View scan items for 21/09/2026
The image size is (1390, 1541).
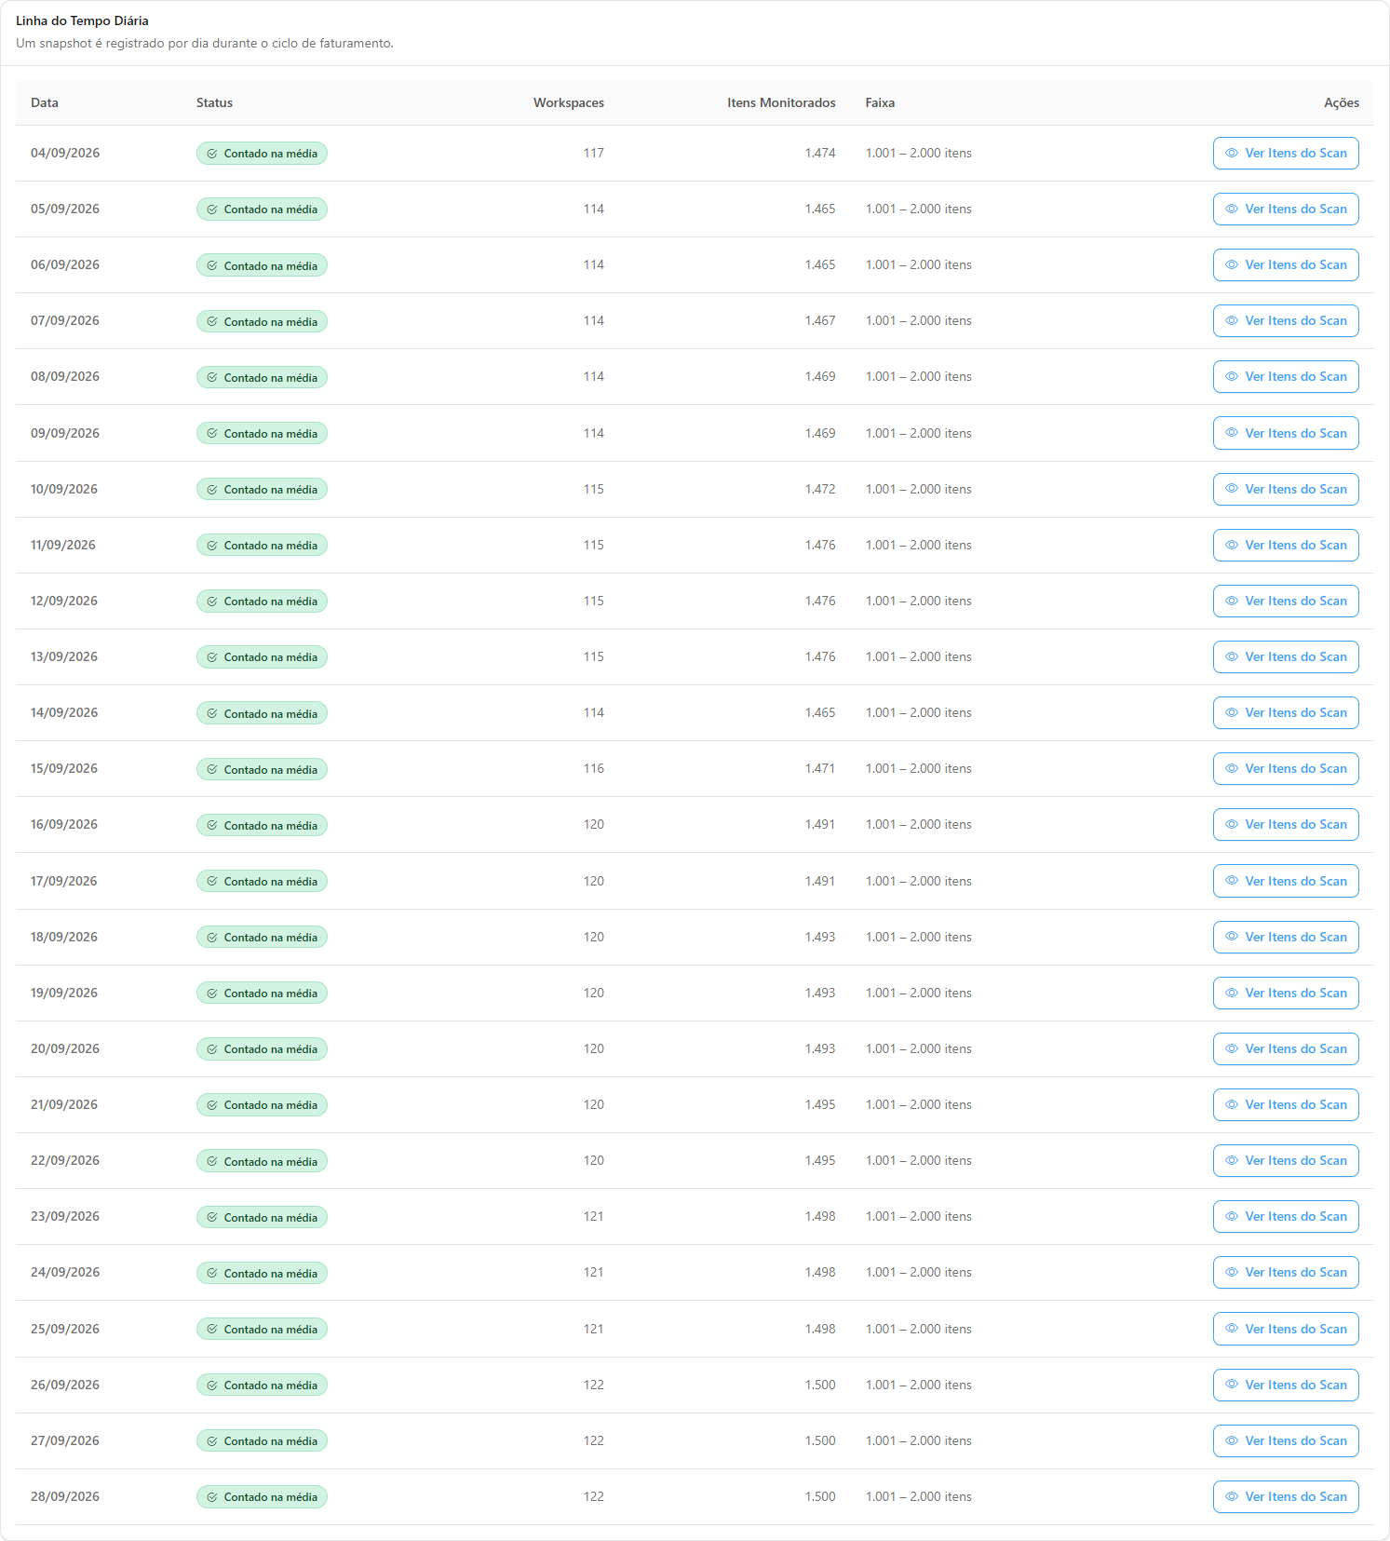coord(1286,1104)
